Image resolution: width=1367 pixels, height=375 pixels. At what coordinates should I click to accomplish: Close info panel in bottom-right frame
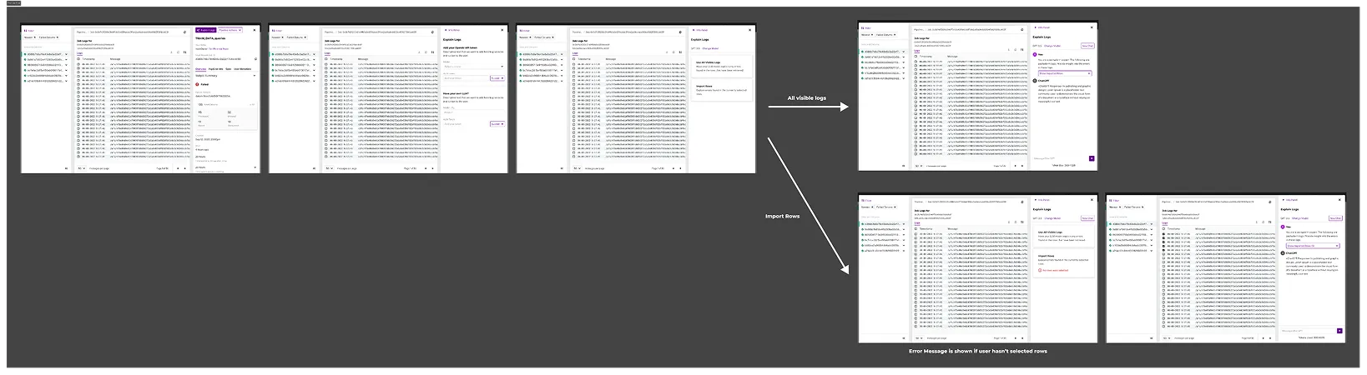pyautogui.click(x=1339, y=200)
